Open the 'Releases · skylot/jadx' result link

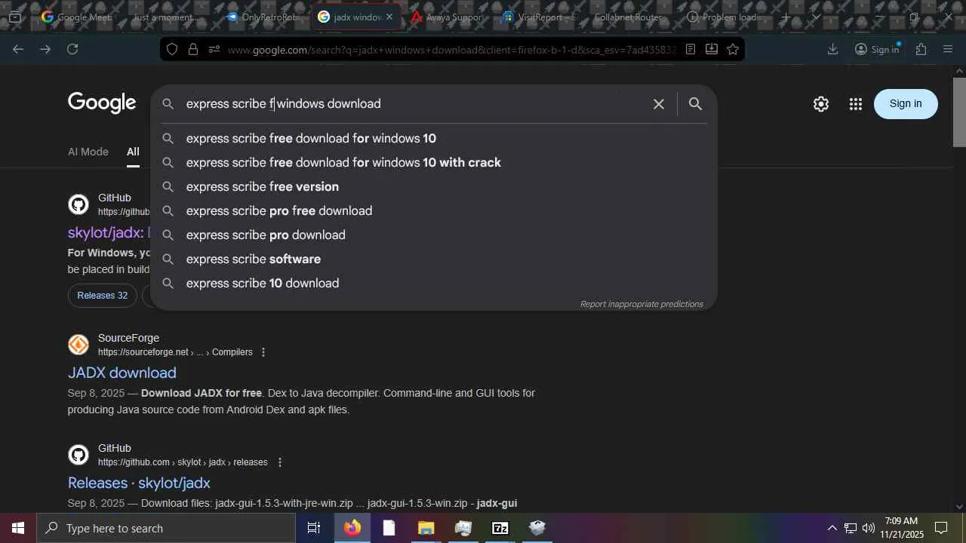[139, 483]
